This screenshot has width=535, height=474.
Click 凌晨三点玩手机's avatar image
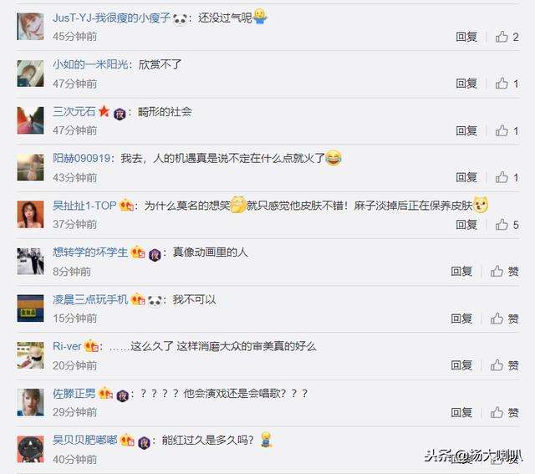[30, 308]
